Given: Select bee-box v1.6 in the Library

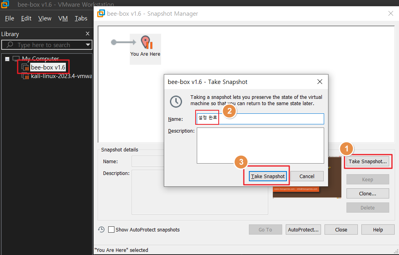Looking at the screenshot, I should [x=48, y=67].
